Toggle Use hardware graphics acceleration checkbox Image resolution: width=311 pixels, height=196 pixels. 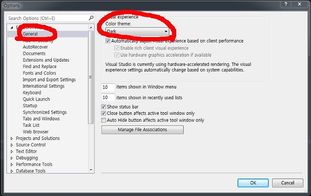117,55
